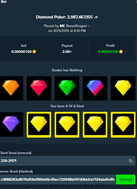Expand the StoneDragon user dropdown chevron
The image size is (137, 189).
point(88,26)
